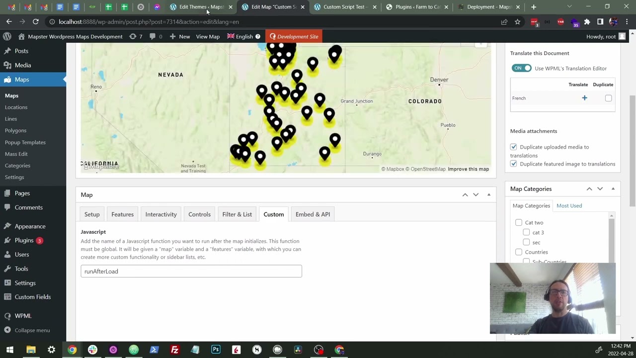Click View Map in the admin bar
Image resolution: width=636 pixels, height=358 pixels.
[x=208, y=36]
